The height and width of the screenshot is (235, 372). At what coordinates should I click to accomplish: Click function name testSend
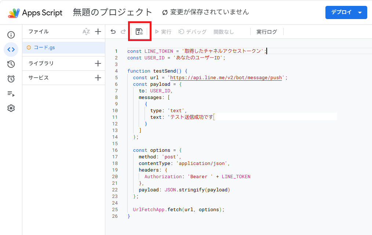pyautogui.click(x=164, y=71)
